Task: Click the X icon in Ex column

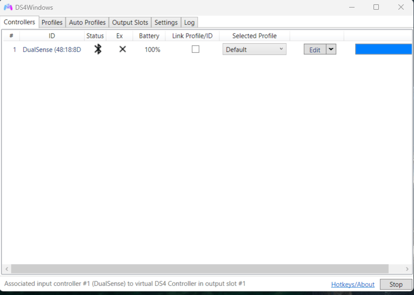Action: coord(123,49)
